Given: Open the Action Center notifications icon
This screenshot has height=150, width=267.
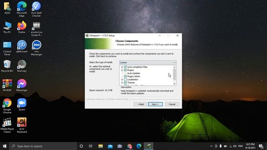Looking at the screenshot, I should [261, 146].
